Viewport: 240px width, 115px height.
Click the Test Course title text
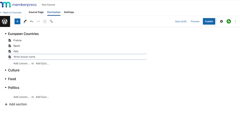[x=48, y=5]
